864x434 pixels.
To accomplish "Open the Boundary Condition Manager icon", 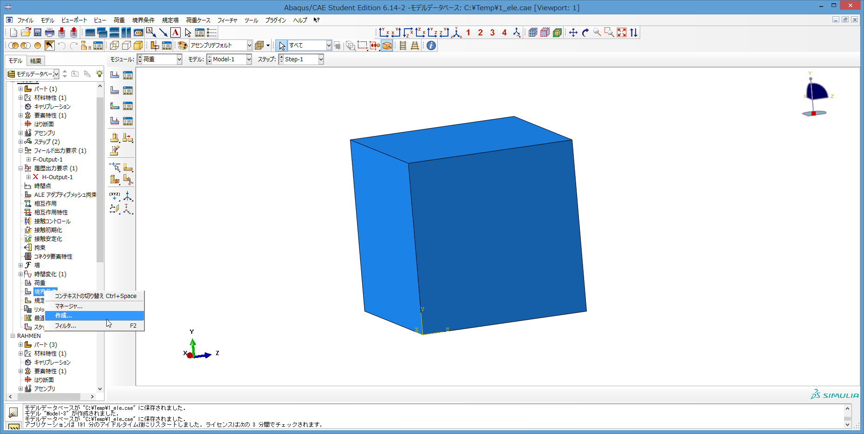I will tap(128, 90).
